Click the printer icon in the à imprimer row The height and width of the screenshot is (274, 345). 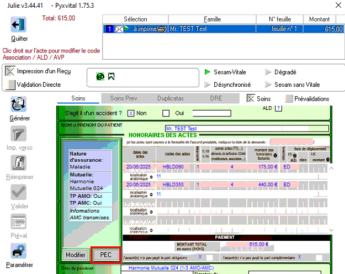tap(162, 29)
